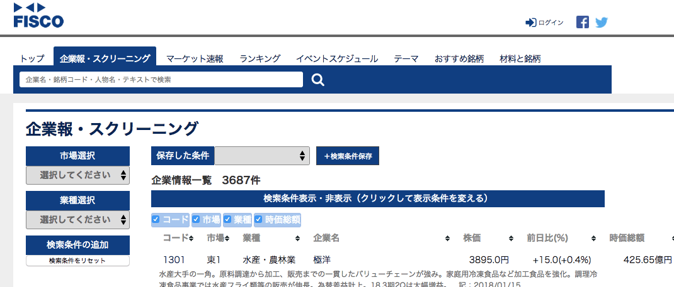Click the ＋検索条件保存 button
Viewport: 674px width, 287px height.
pyautogui.click(x=348, y=156)
